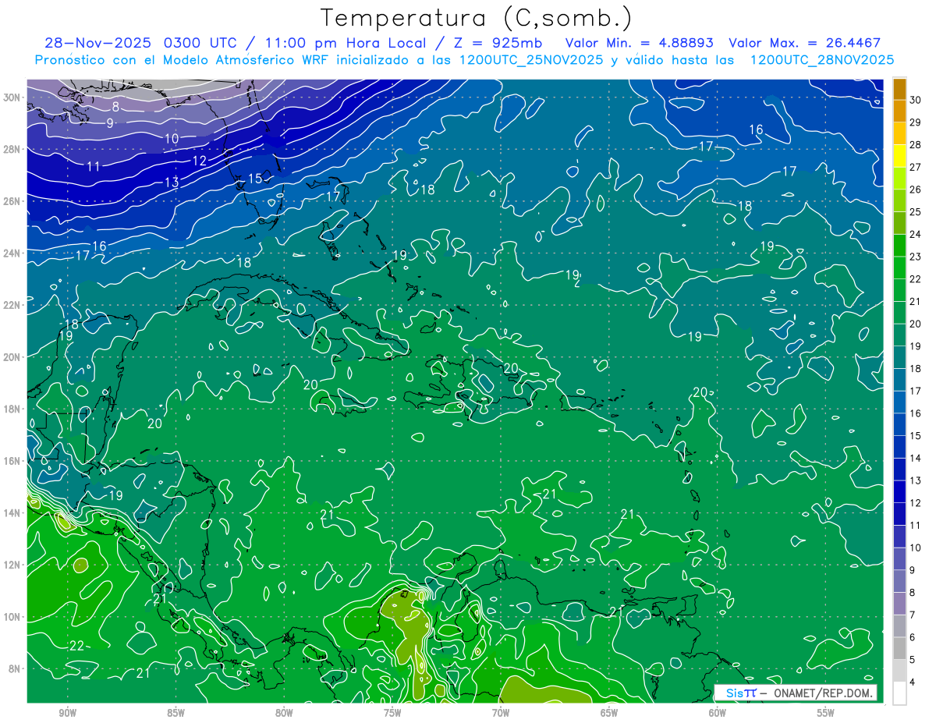The image size is (936, 723).
Task: Click "Valor Min. = 4.88893" in header
Action: 640,43
